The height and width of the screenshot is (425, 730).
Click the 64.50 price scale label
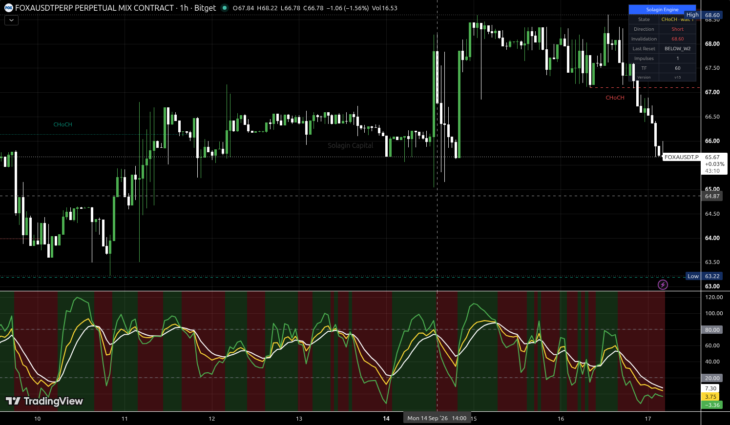712,214
